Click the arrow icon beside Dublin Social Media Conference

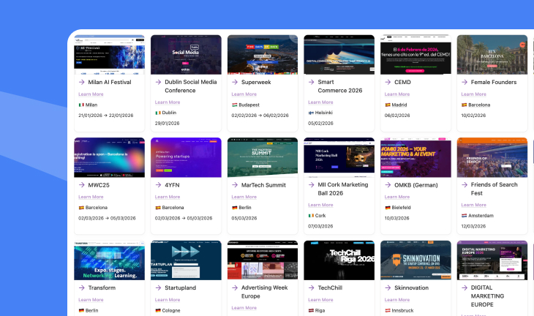click(x=158, y=82)
